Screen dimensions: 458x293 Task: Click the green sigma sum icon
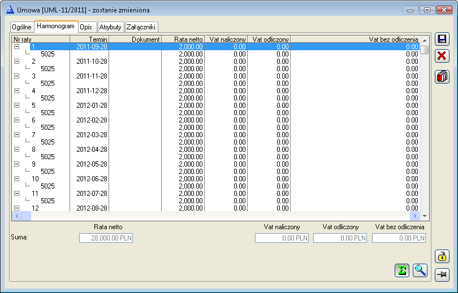402,270
